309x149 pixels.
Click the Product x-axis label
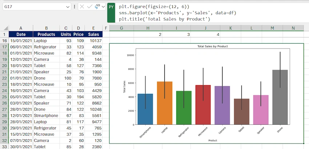click(213, 140)
